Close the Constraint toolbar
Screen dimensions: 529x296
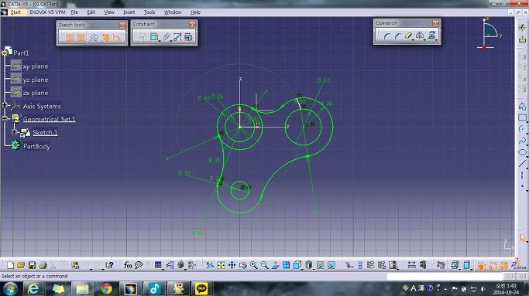[192, 24]
